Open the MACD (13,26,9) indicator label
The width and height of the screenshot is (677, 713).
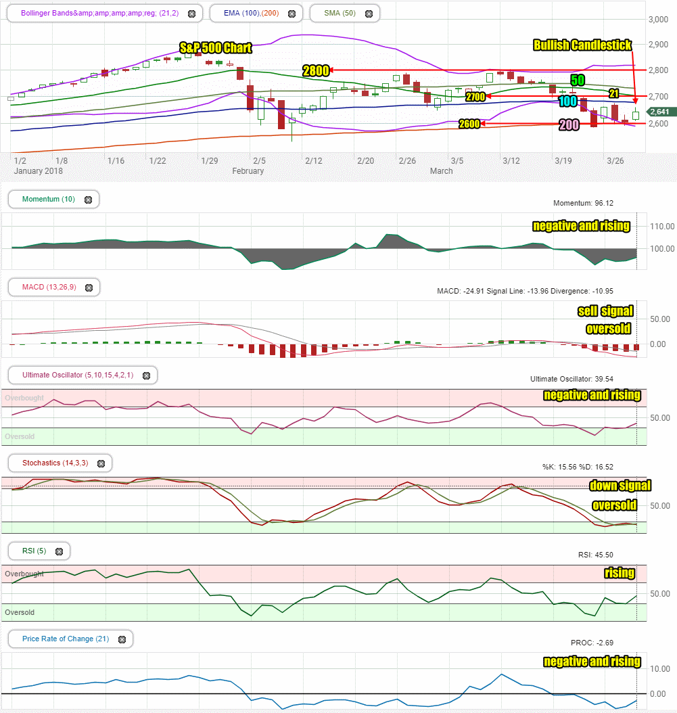coord(49,287)
